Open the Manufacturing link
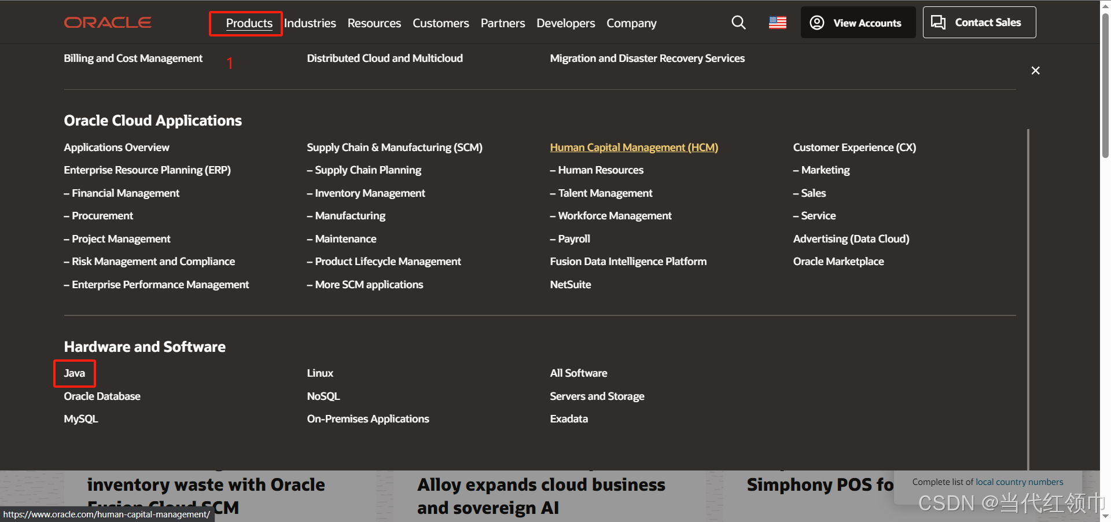Image resolution: width=1111 pixels, height=522 pixels. pyautogui.click(x=346, y=216)
